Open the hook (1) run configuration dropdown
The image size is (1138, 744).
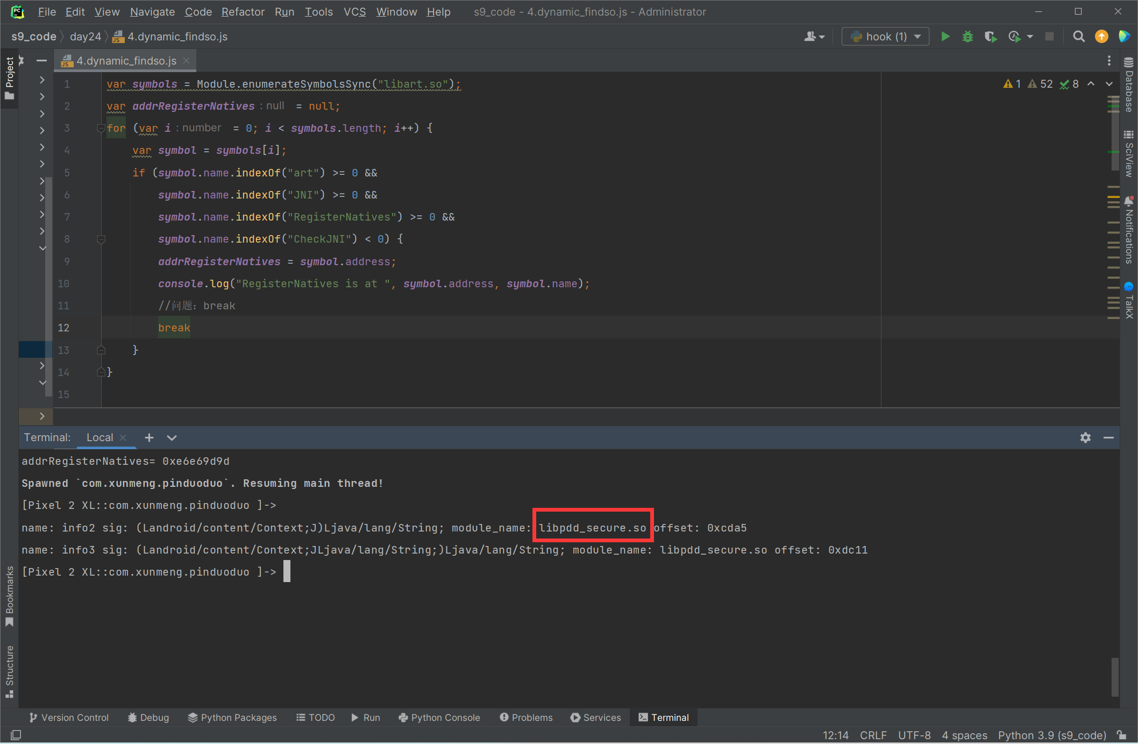click(885, 37)
